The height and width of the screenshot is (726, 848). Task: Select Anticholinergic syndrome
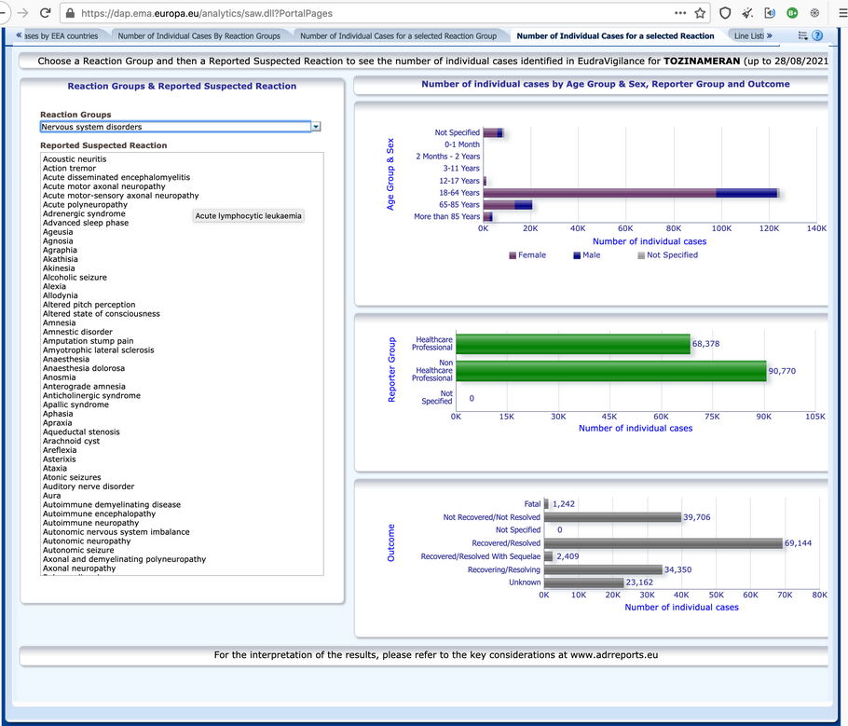click(91, 395)
